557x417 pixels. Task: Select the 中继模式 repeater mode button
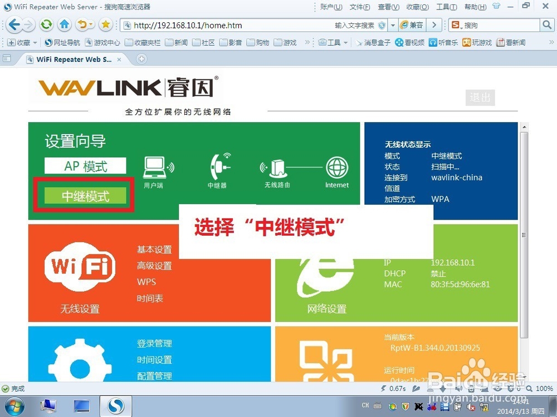coord(84,196)
